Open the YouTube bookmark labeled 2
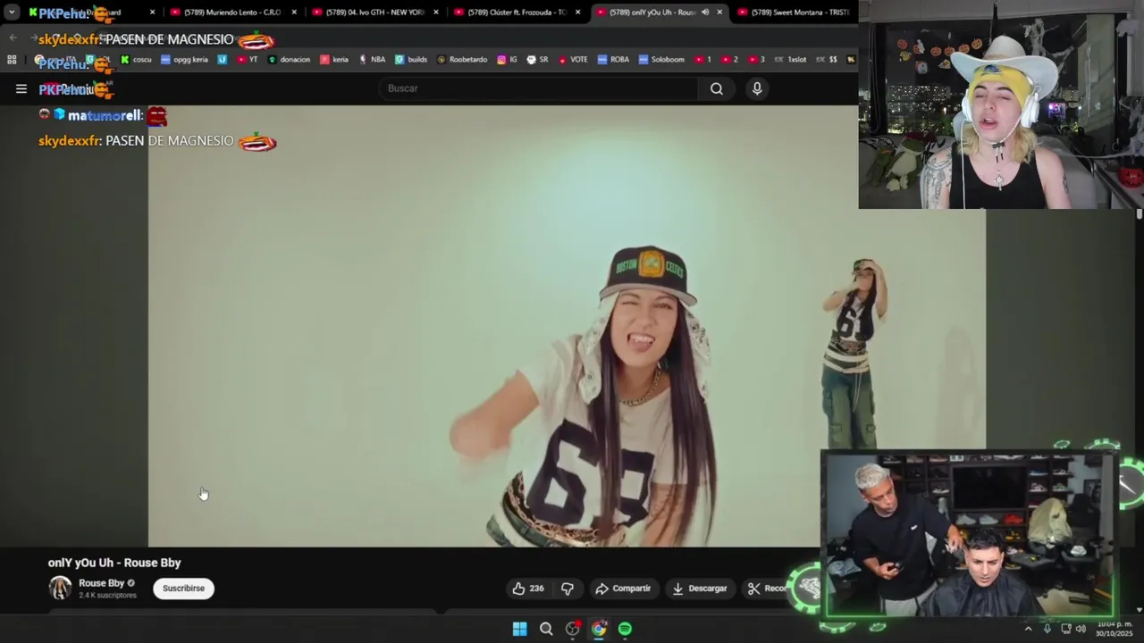Screen dimensions: 1144x643 729,60
